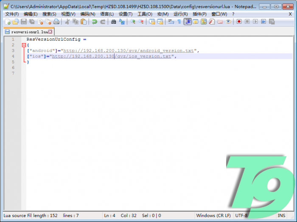The height and width of the screenshot is (222, 297).
Task: Open the 编码(N) encoding menu
Action: 87,14
